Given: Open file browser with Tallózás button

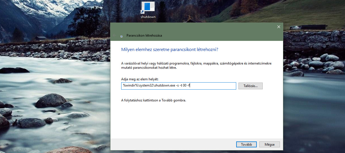Looking at the screenshot, I should click(250, 86).
